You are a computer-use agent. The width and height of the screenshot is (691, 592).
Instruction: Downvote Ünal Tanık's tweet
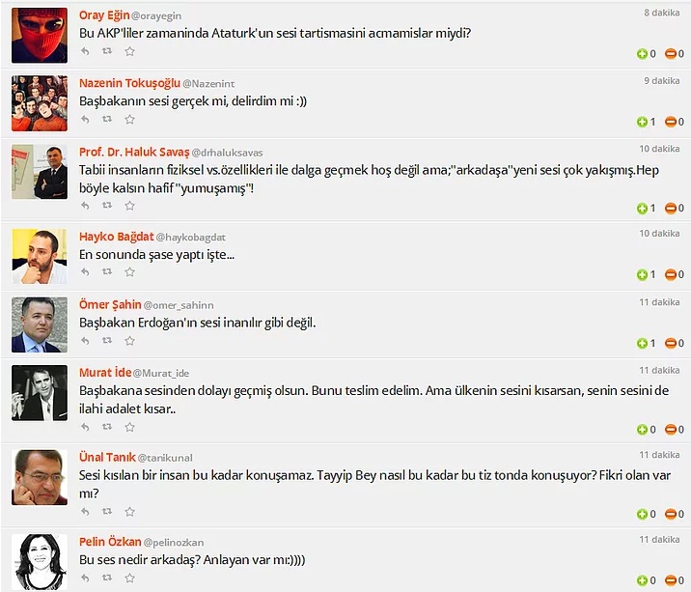[x=671, y=514]
